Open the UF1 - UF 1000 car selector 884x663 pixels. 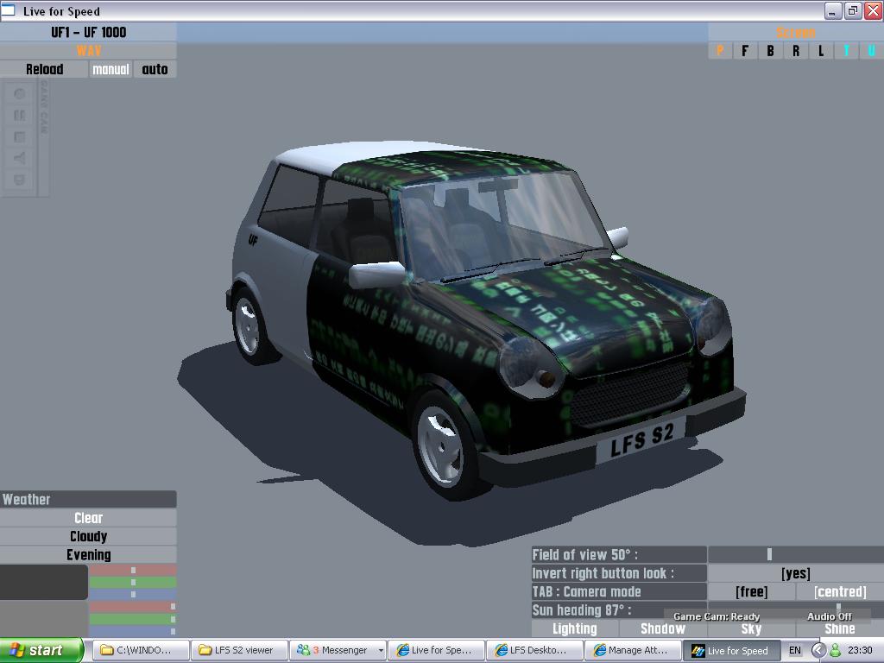(89, 32)
